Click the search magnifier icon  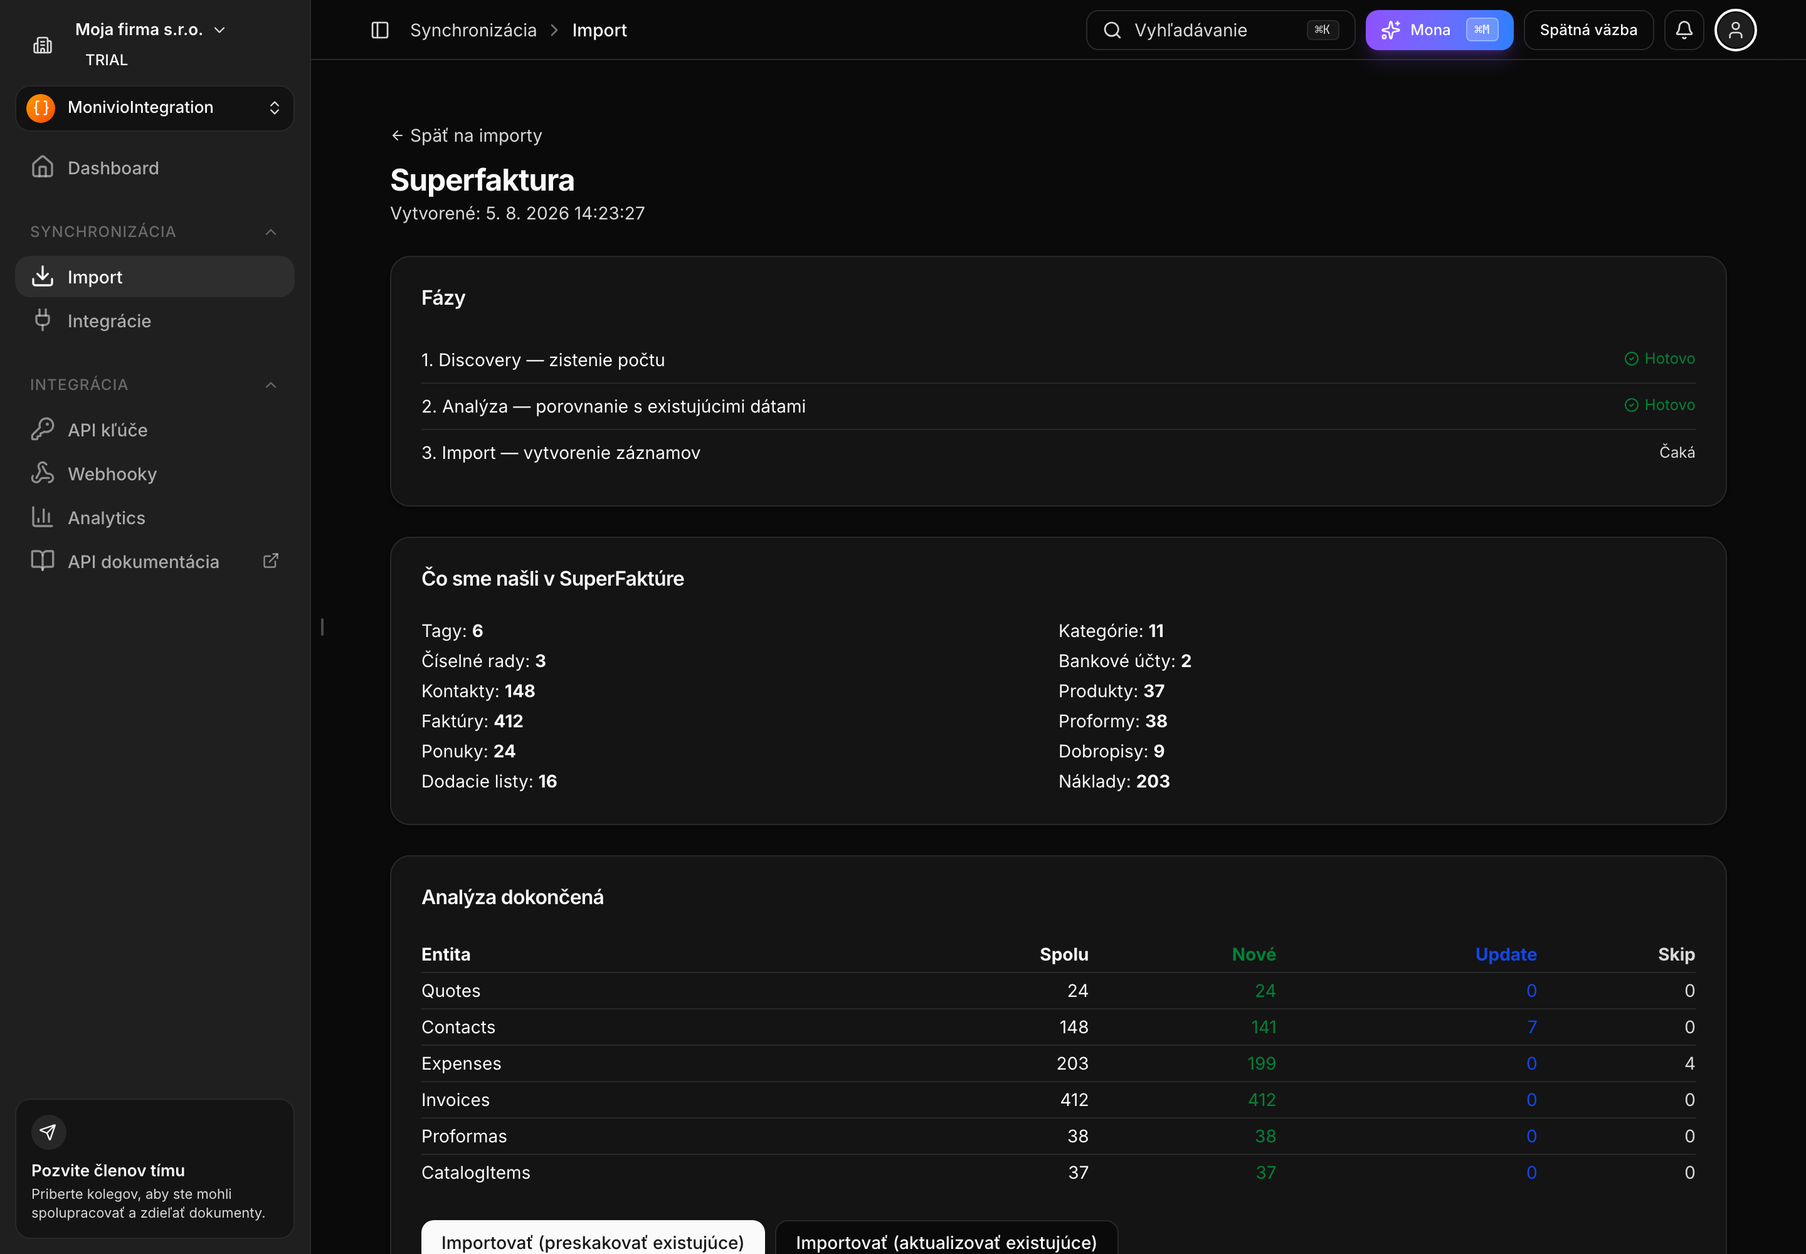click(x=1112, y=30)
